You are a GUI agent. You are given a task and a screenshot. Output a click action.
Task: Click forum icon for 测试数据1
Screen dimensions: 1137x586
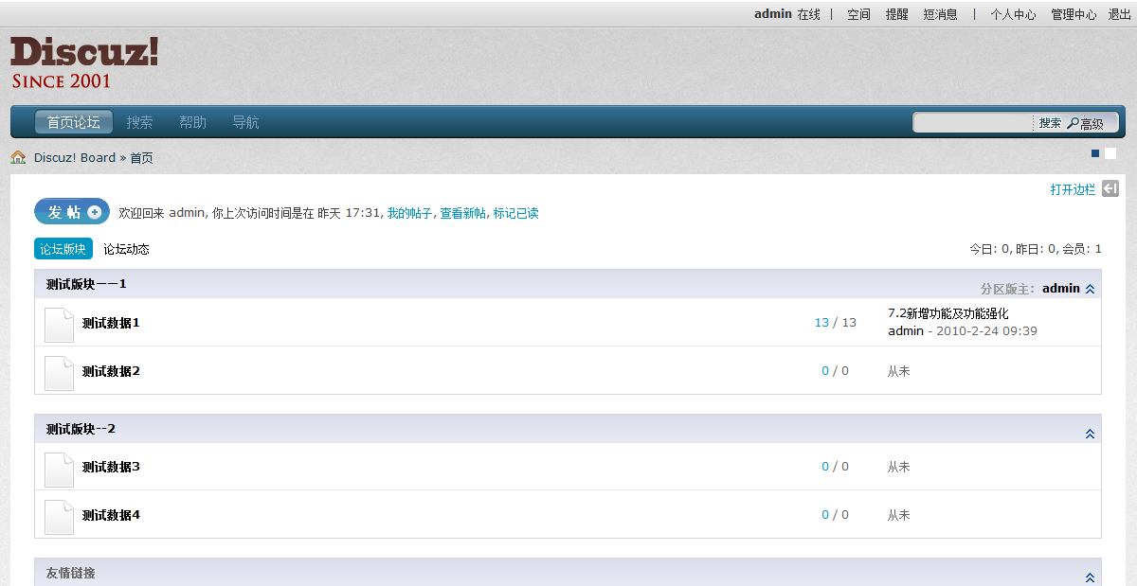tap(59, 325)
